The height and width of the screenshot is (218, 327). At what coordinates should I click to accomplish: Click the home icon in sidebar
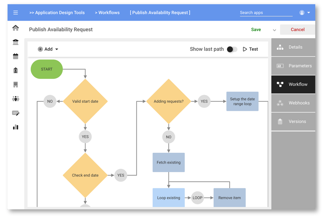click(15, 28)
